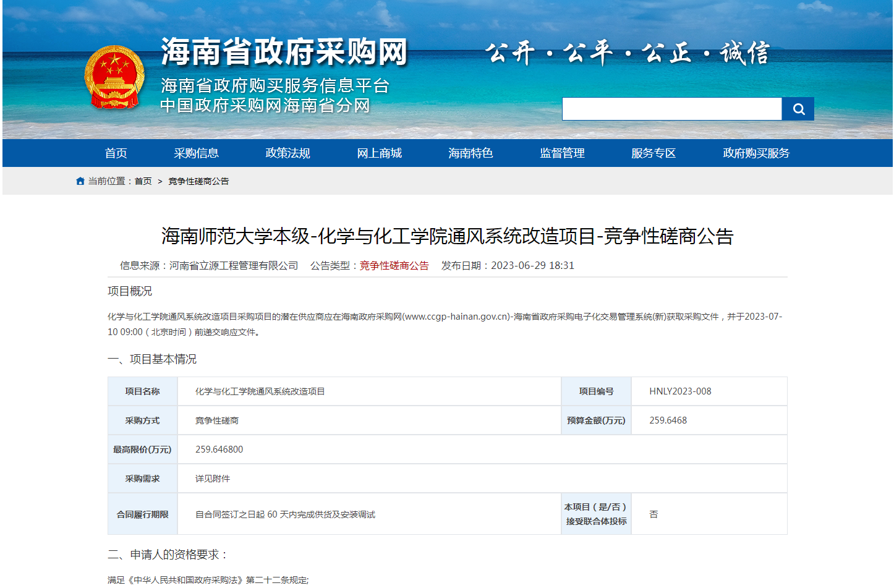
Task: Click the 项目编号 label cell
Action: [596, 391]
